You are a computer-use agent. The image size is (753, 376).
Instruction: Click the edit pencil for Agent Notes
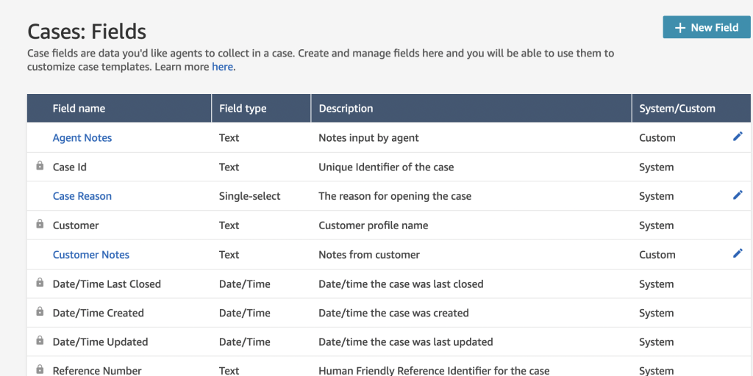point(738,137)
